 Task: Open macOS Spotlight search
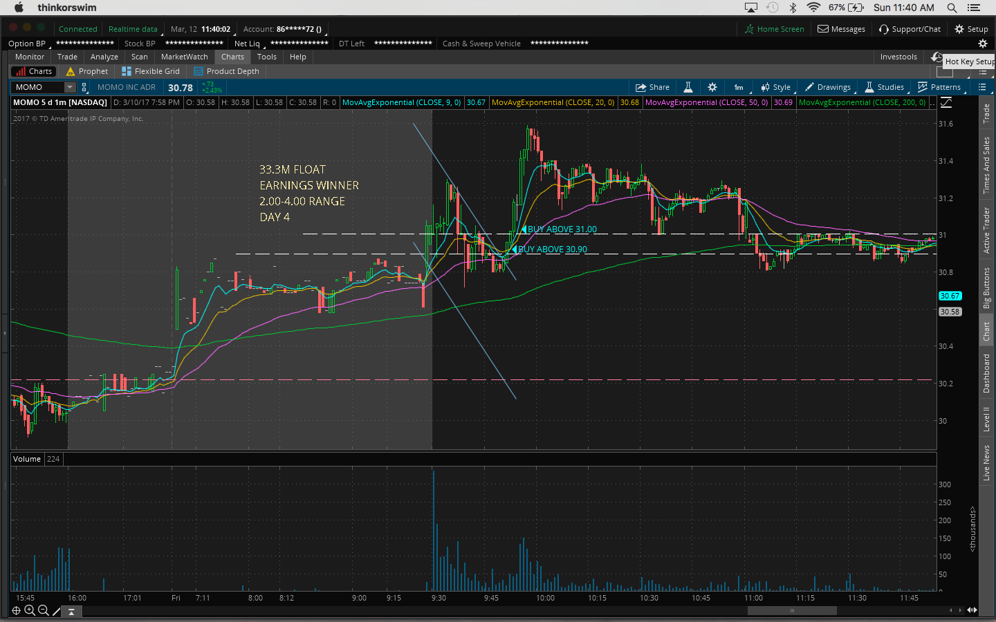tap(952, 8)
